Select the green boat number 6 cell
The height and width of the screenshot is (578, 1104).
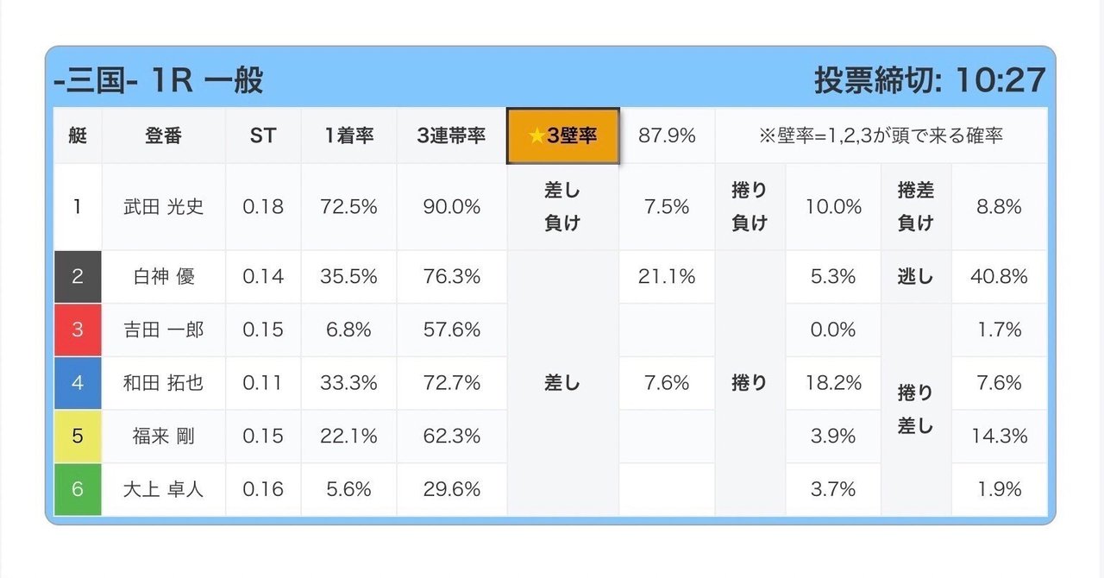click(78, 489)
